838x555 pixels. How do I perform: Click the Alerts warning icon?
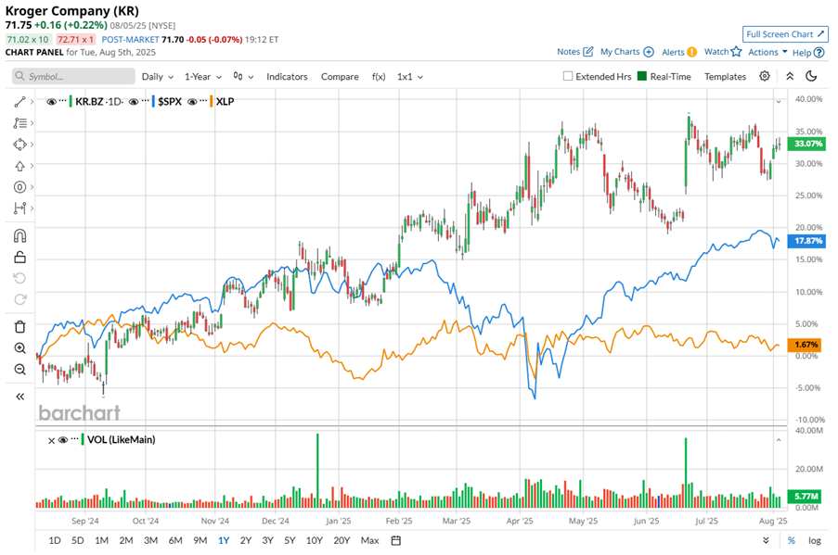click(x=691, y=52)
